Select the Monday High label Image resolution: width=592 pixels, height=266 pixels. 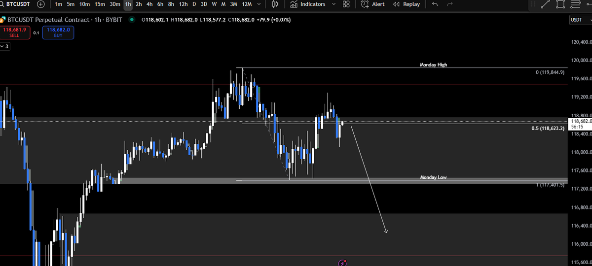pyautogui.click(x=433, y=65)
